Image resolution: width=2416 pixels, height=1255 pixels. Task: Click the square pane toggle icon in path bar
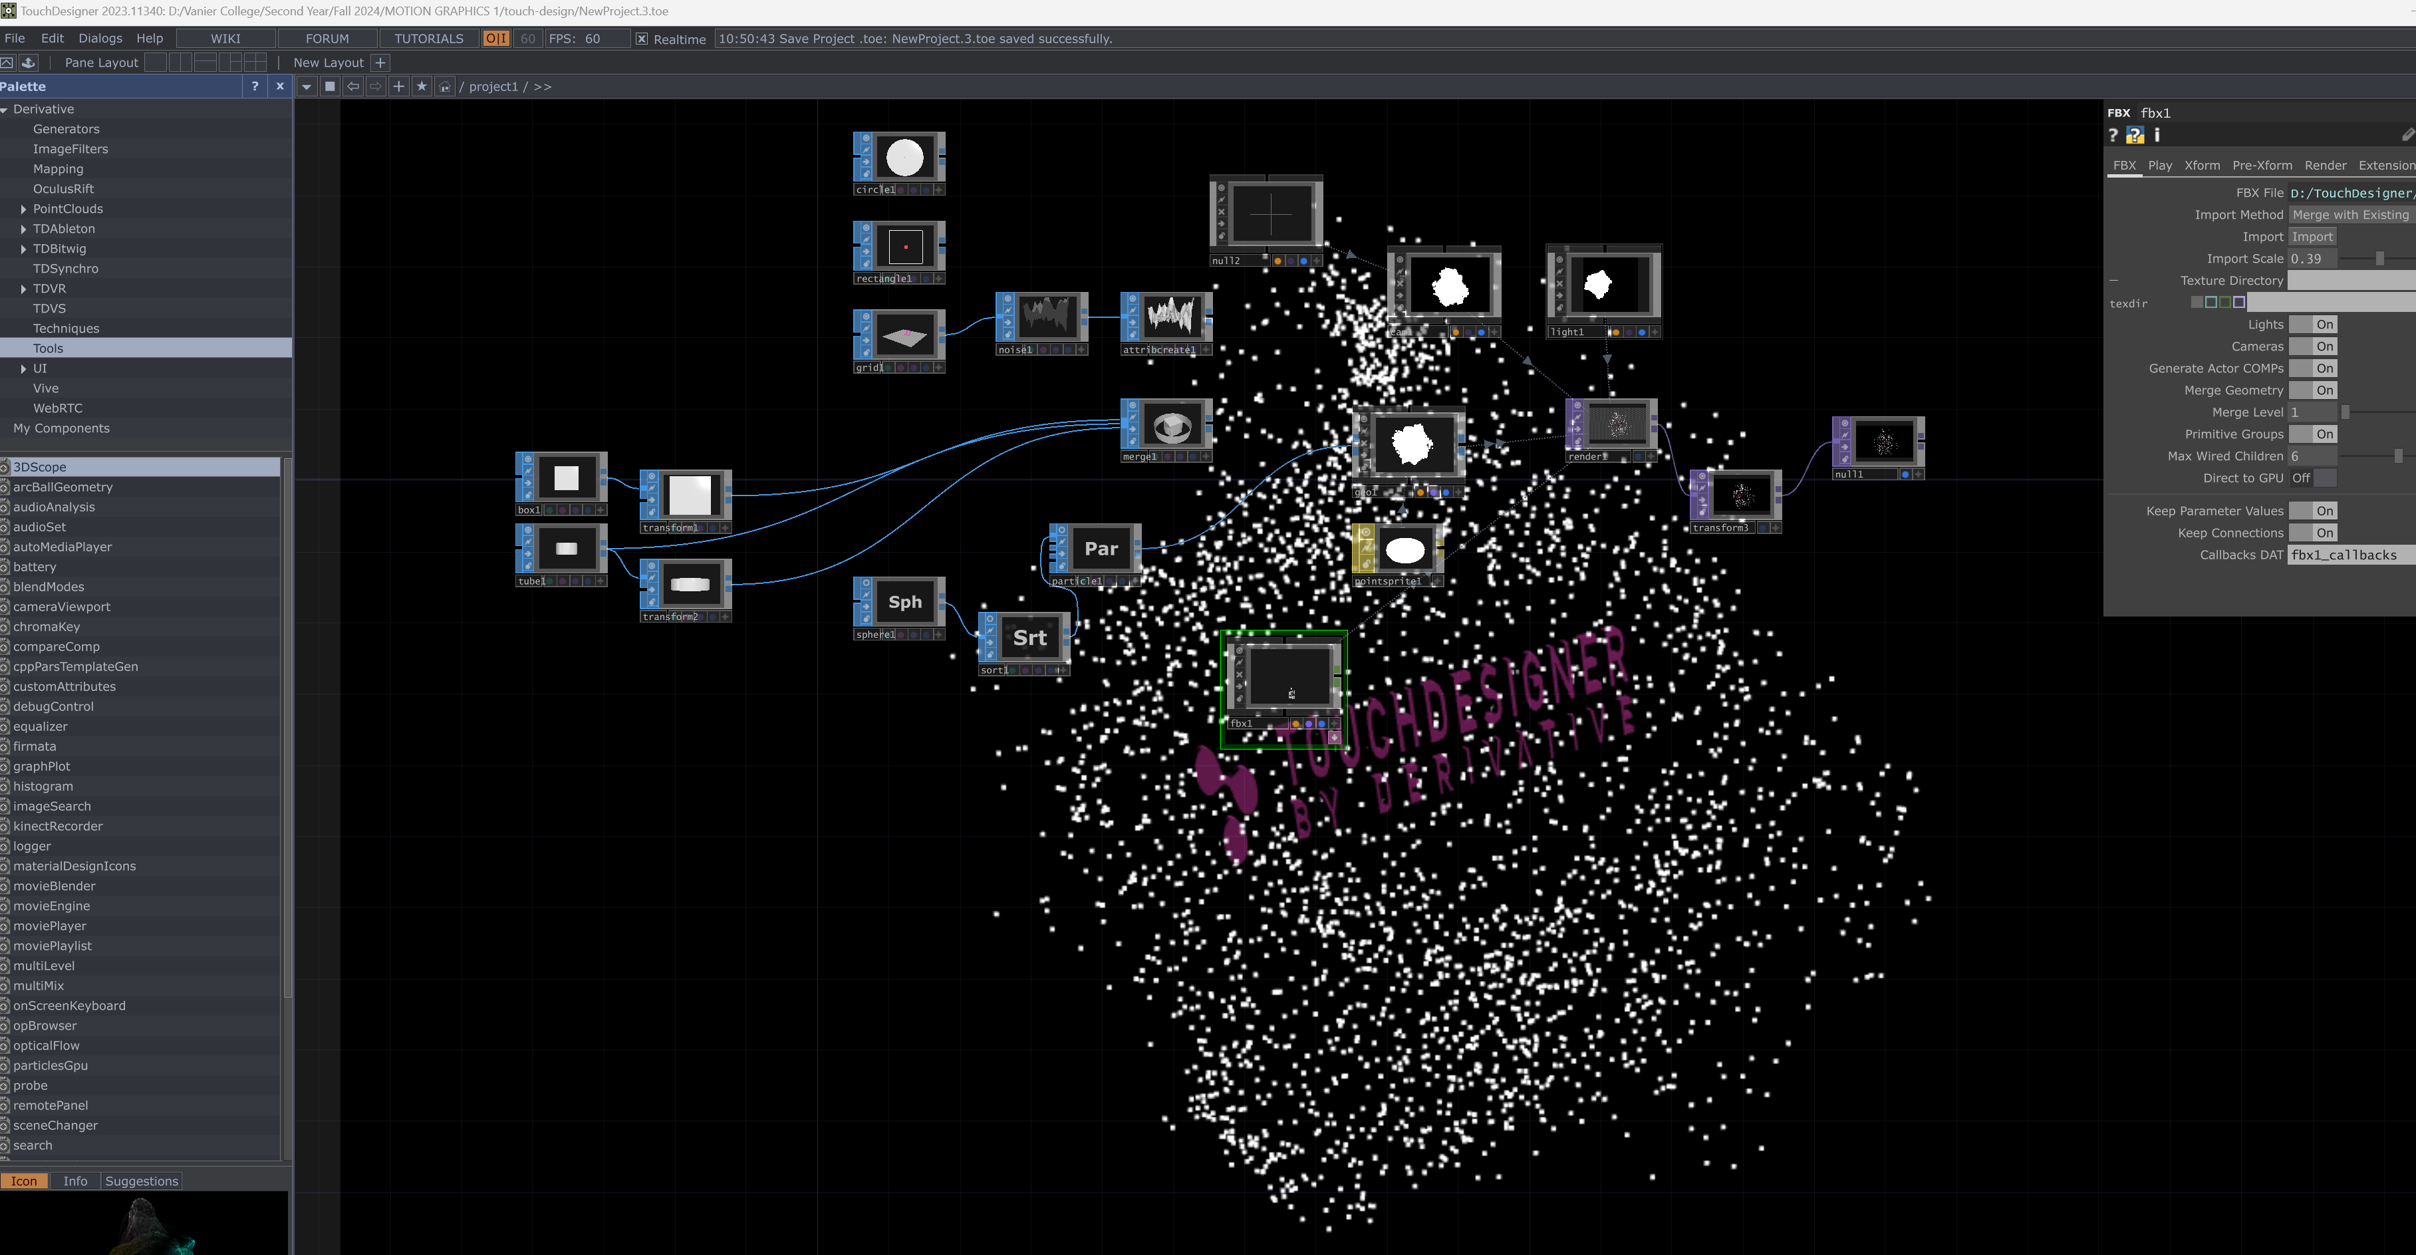(x=330, y=86)
